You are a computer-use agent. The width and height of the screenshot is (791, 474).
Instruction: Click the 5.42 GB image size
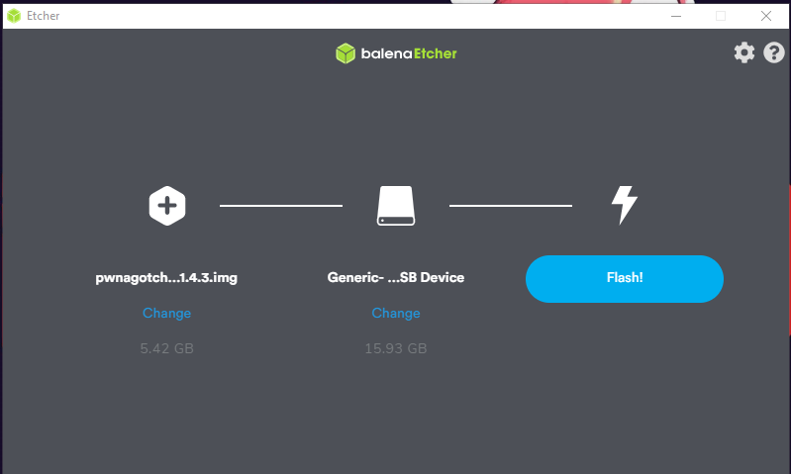click(167, 348)
